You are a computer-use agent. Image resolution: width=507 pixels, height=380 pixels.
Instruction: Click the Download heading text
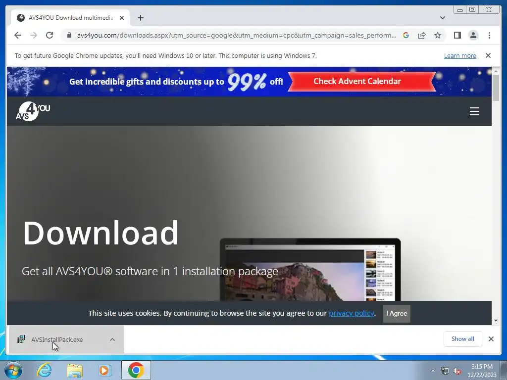(x=100, y=233)
